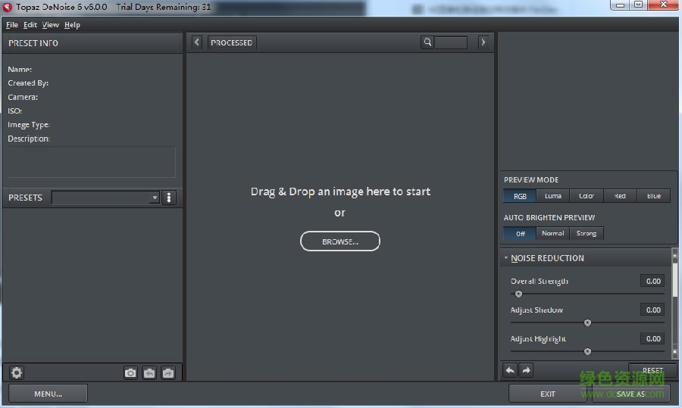
Task: Open the preferences gear icon
Action: (17, 372)
